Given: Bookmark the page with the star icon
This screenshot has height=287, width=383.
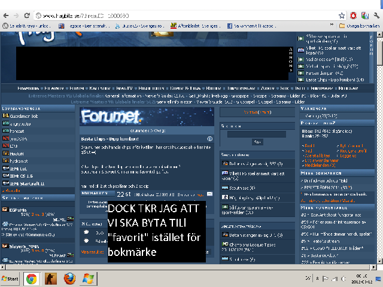Looking at the screenshot, I should [x=342, y=16].
